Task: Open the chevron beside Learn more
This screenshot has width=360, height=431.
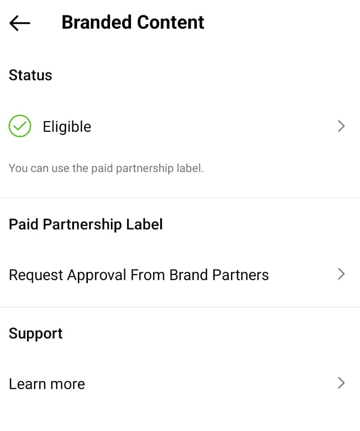Action: (341, 383)
